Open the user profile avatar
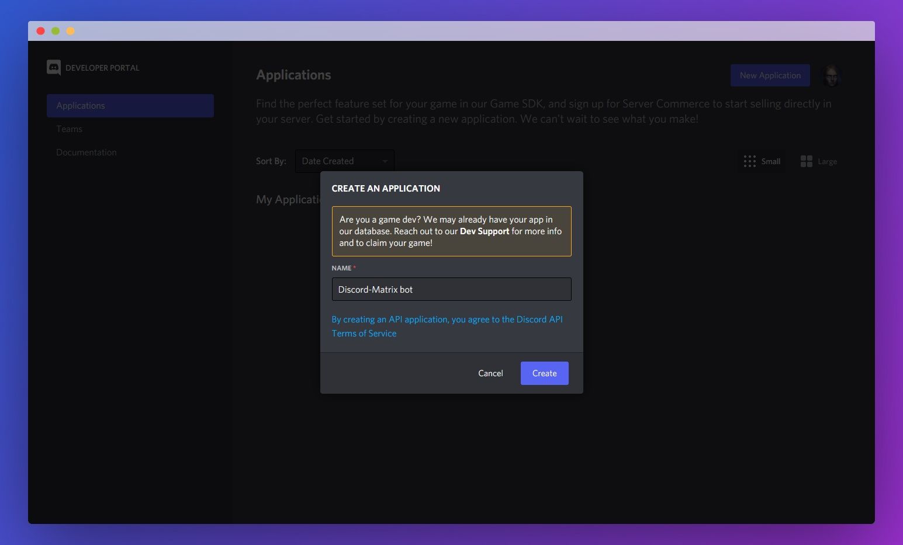 pos(831,75)
